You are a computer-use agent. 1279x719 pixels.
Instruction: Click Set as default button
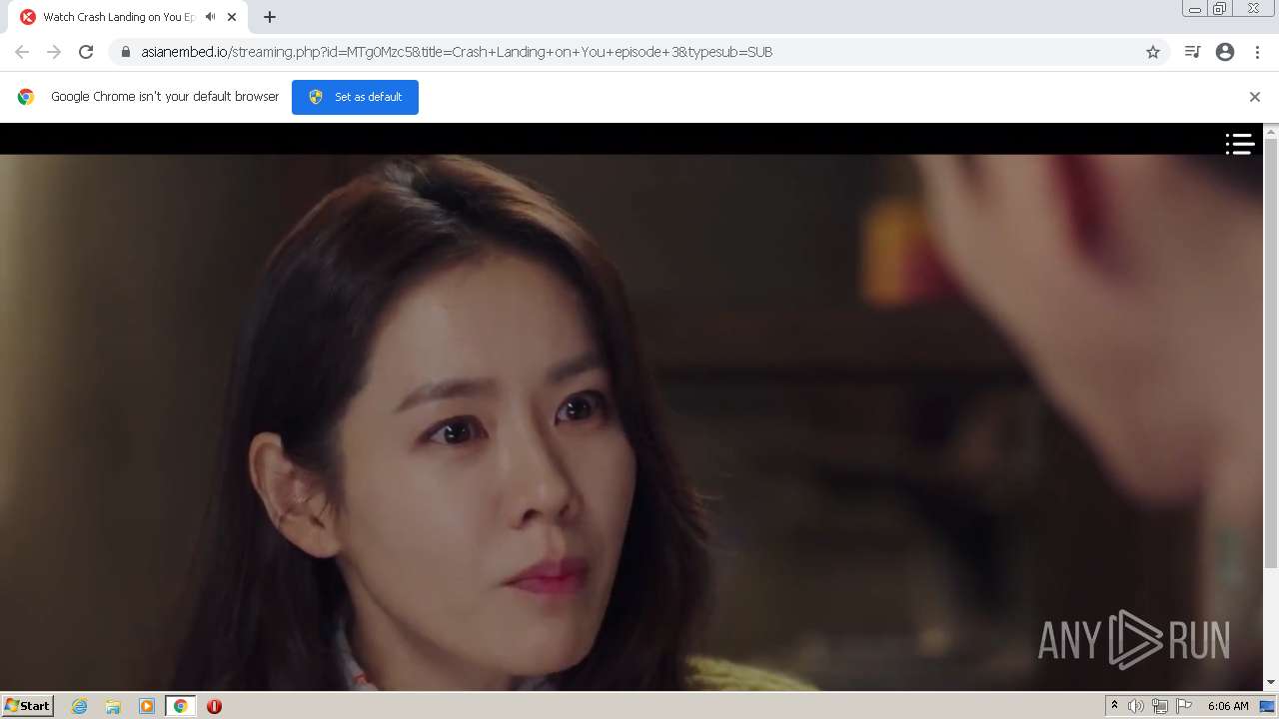tap(355, 97)
